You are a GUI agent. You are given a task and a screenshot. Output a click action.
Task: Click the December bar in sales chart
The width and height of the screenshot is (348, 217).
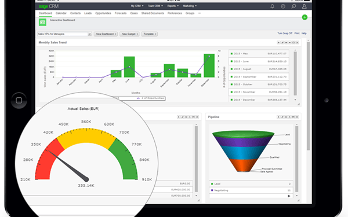[x=209, y=65]
